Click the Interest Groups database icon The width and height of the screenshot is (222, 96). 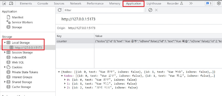tap(8, 77)
